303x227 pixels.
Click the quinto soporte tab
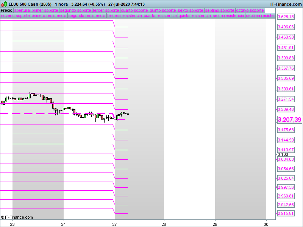click(163, 11)
